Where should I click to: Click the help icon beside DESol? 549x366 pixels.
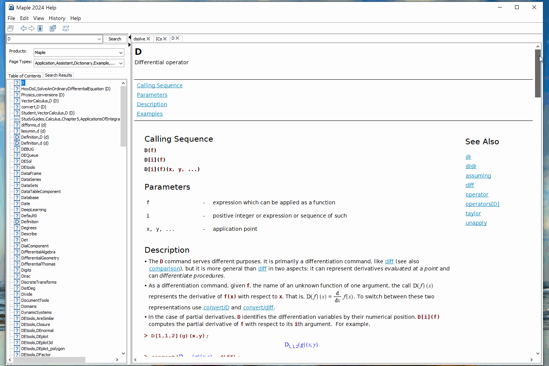point(17,161)
